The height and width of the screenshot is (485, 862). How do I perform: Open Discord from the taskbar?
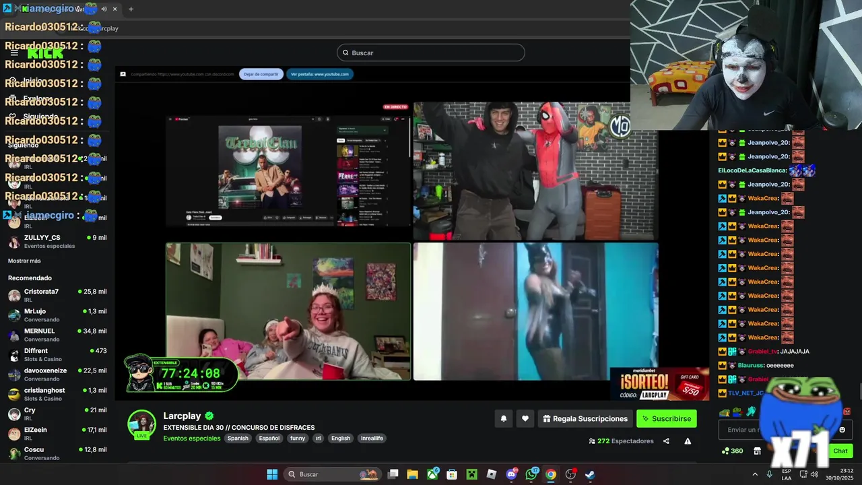[x=511, y=474]
